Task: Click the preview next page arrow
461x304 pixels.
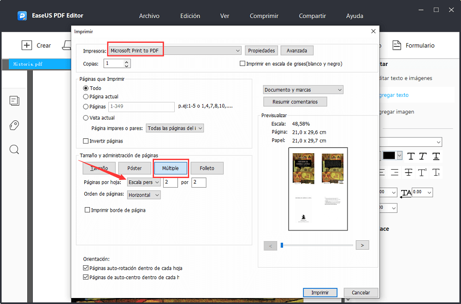Action: 362,245
